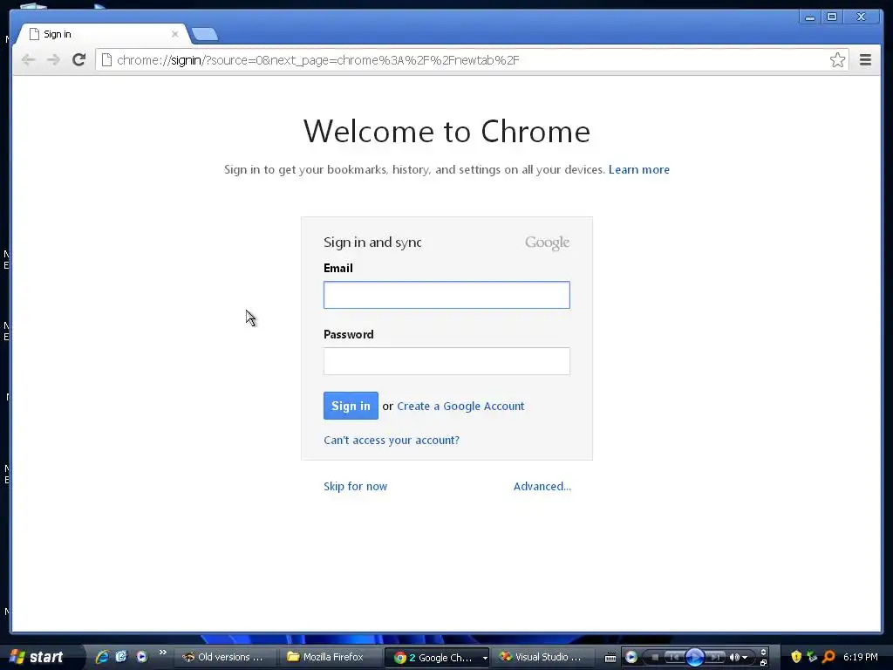Reload the current page

(78, 59)
